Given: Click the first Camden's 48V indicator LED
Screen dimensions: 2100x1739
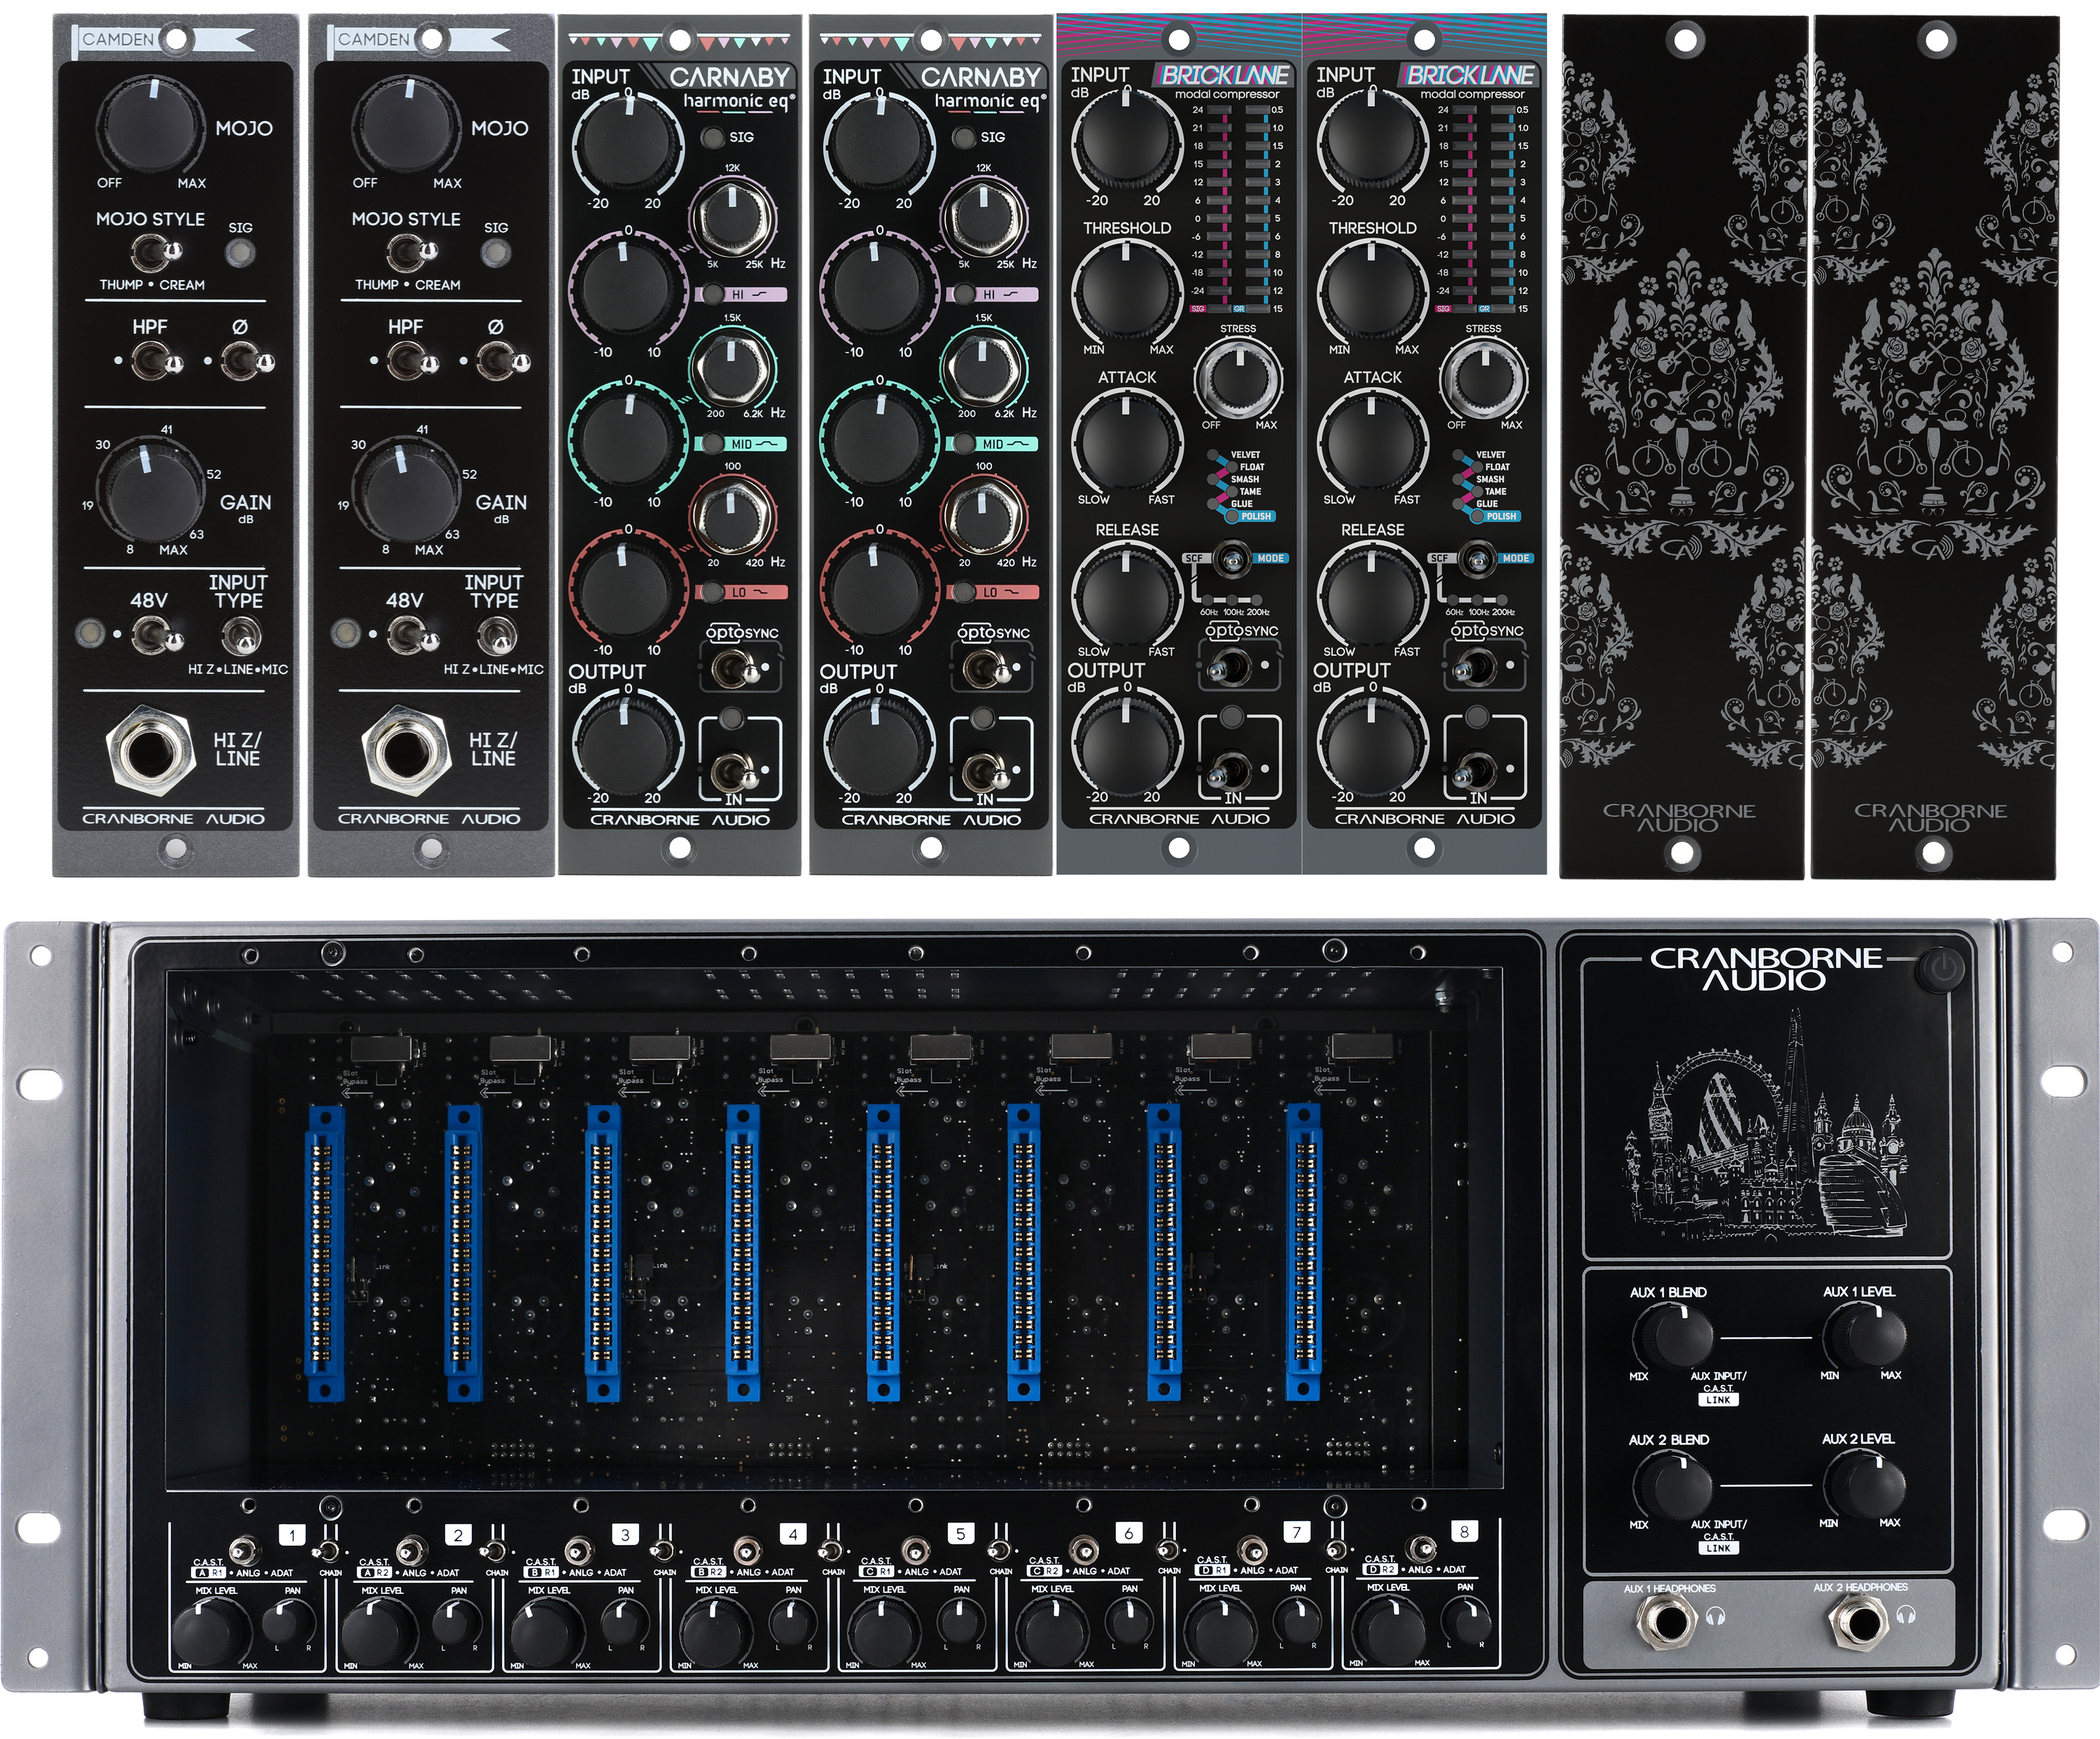Looking at the screenshot, I should click(90, 633).
